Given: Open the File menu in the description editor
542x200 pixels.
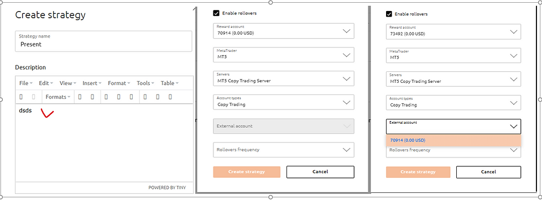Looking at the screenshot, I should point(26,83).
